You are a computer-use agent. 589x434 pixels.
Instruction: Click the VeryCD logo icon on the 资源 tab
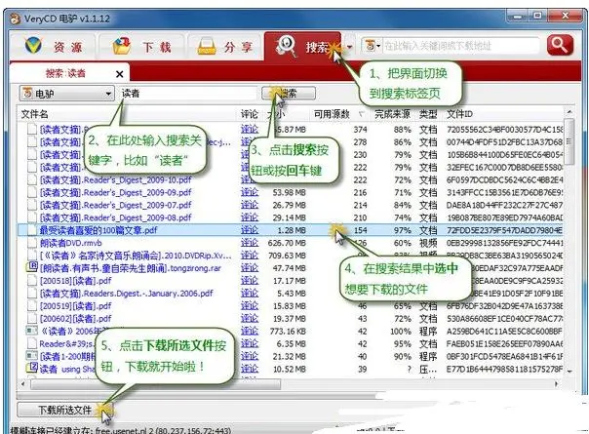[x=33, y=46]
